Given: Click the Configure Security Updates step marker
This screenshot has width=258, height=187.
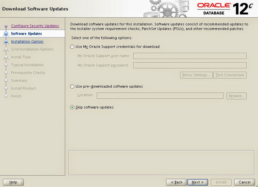Looking at the screenshot, I should tap(6, 26).
